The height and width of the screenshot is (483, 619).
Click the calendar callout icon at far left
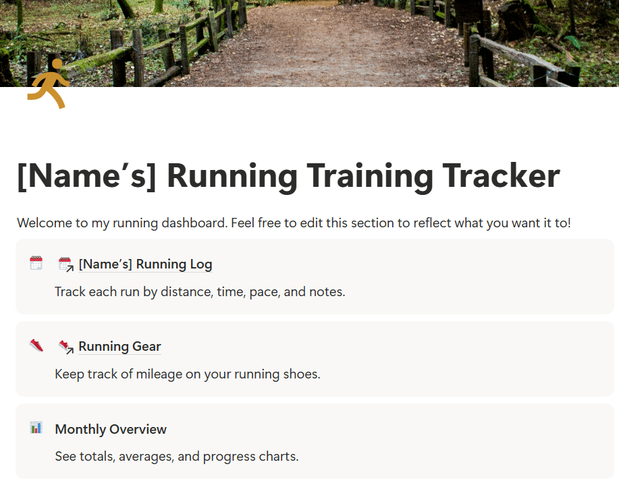tap(36, 263)
